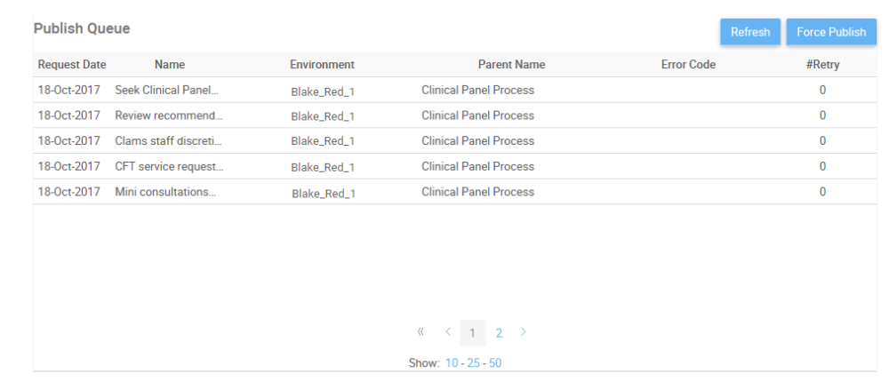Select current page 1 in pagination
889x382 pixels.
(473, 333)
